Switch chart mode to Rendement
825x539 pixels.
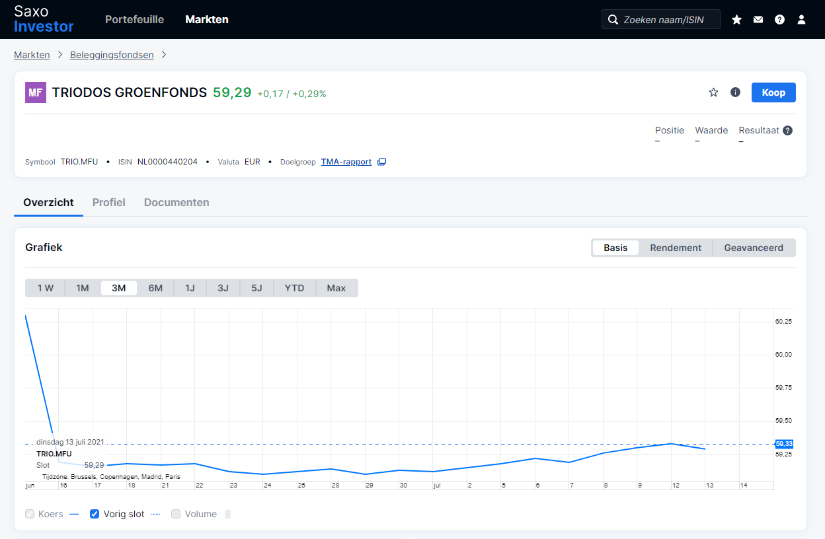click(x=676, y=248)
